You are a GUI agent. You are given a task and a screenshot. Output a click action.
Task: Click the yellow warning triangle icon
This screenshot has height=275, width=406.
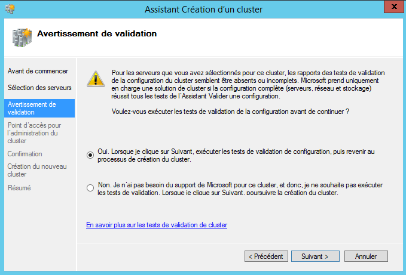(94, 78)
